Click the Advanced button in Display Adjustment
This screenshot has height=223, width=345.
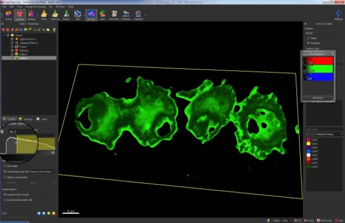[317, 97]
